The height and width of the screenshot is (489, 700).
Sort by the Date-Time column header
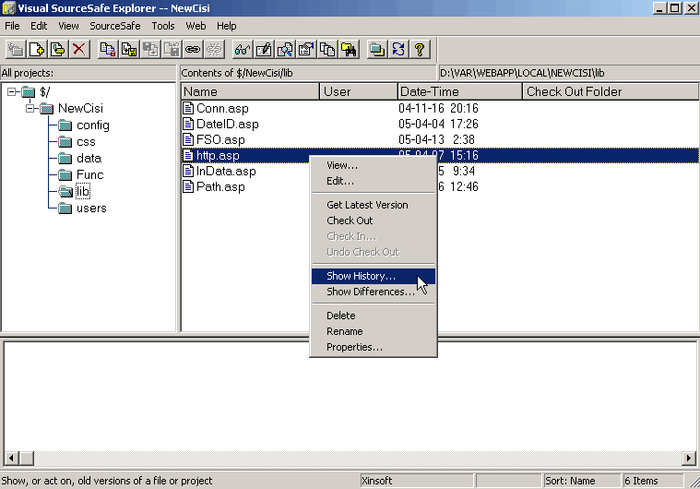tap(460, 91)
